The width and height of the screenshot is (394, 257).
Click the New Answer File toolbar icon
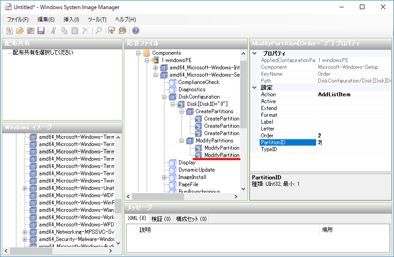click(10, 31)
